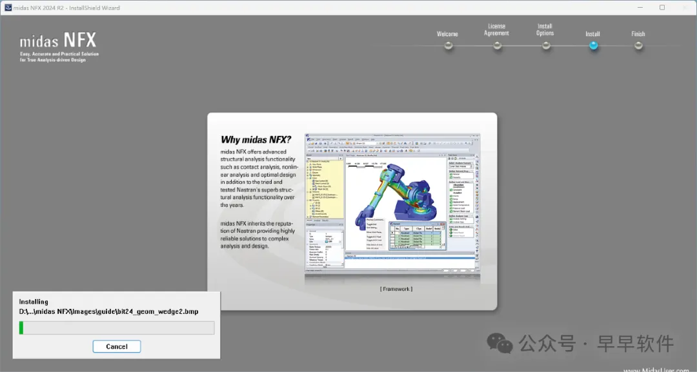The width and height of the screenshot is (697, 372).
Task: Click the 'Why midas NFX?' heading
Action: 256,139
